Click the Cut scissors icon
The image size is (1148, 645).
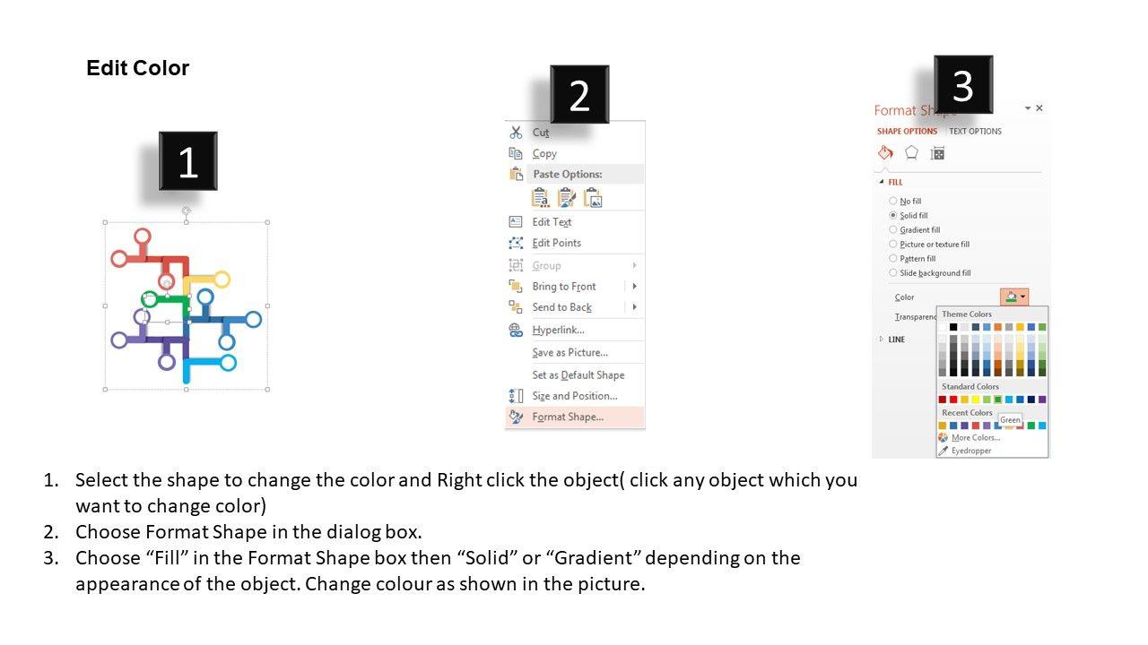tap(516, 133)
